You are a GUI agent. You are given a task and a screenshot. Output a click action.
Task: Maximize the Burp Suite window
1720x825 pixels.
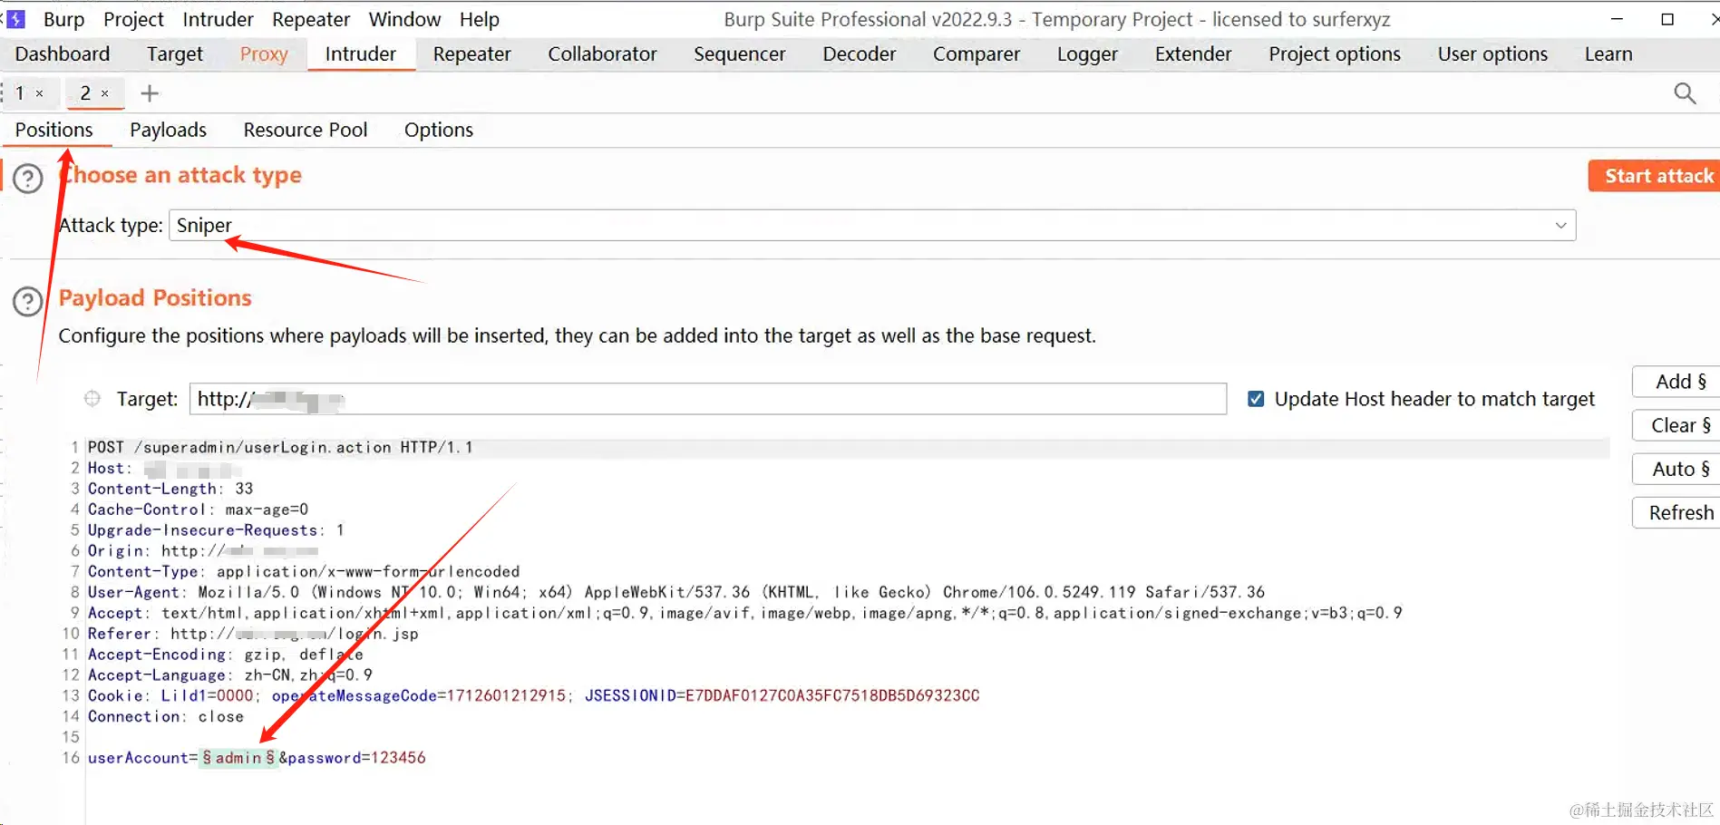(x=1667, y=19)
